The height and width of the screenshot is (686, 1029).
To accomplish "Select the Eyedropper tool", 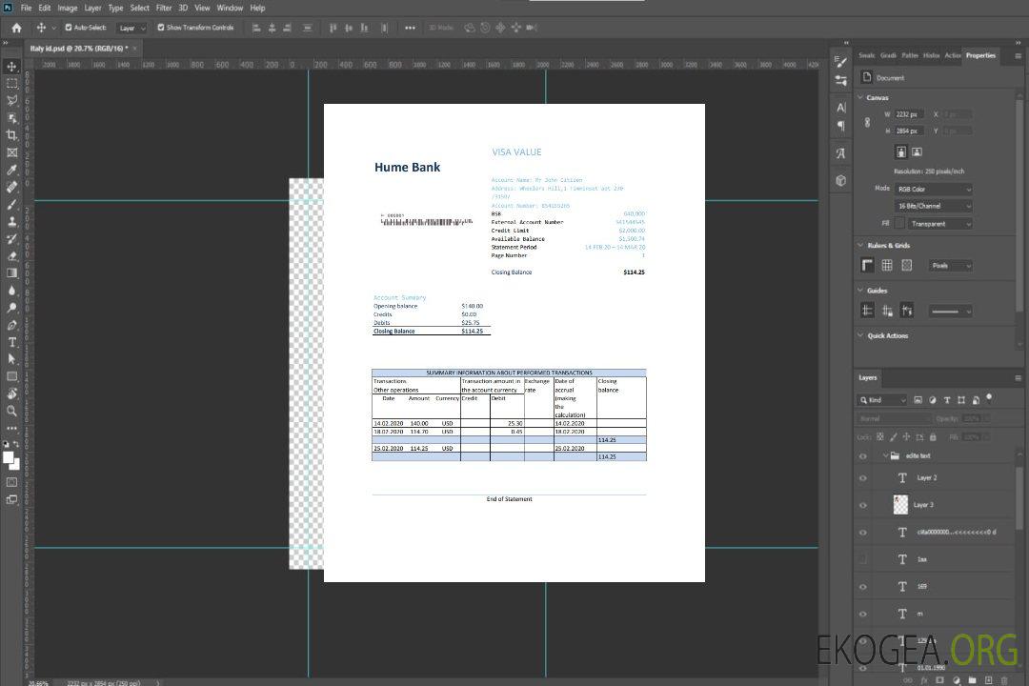I will (11, 170).
